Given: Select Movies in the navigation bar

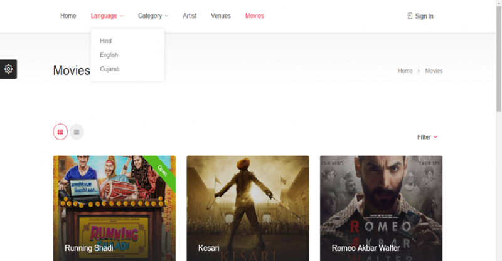Looking at the screenshot, I should (x=255, y=16).
